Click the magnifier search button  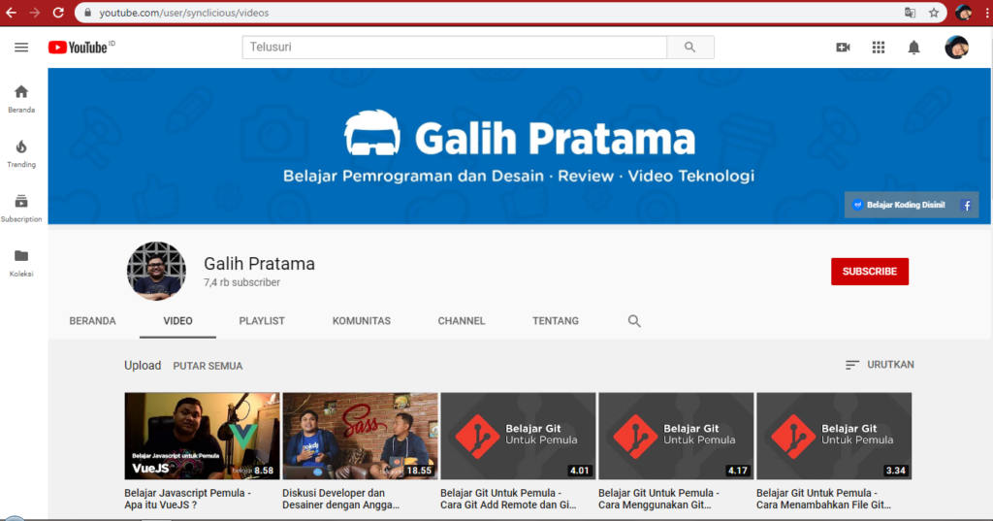point(690,47)
